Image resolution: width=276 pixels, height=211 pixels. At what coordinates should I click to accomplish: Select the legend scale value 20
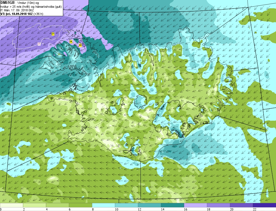point(232,209)
